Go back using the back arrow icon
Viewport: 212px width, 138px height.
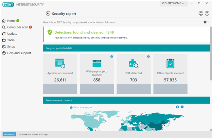pyautogui.click(x=48, y=13)
